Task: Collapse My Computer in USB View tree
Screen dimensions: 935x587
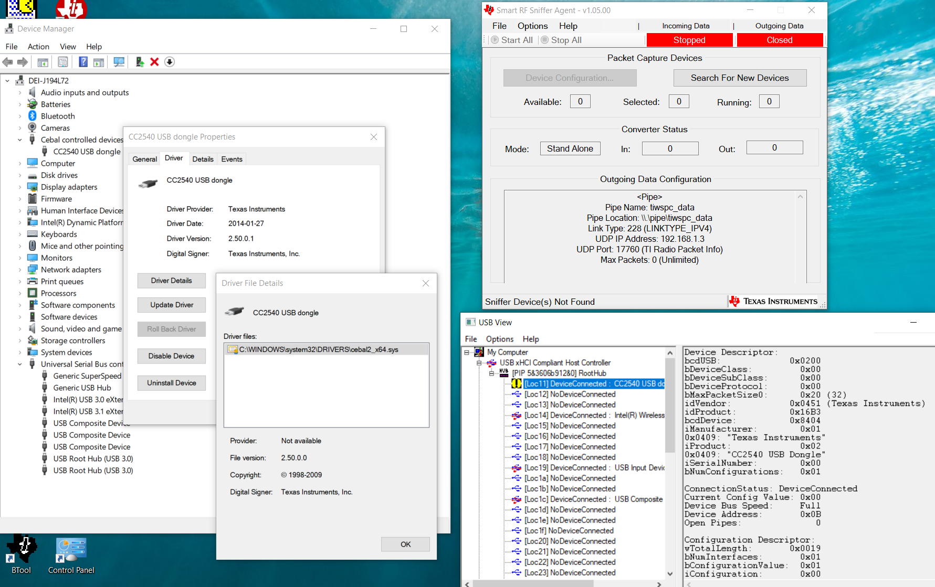Action: 467,353
